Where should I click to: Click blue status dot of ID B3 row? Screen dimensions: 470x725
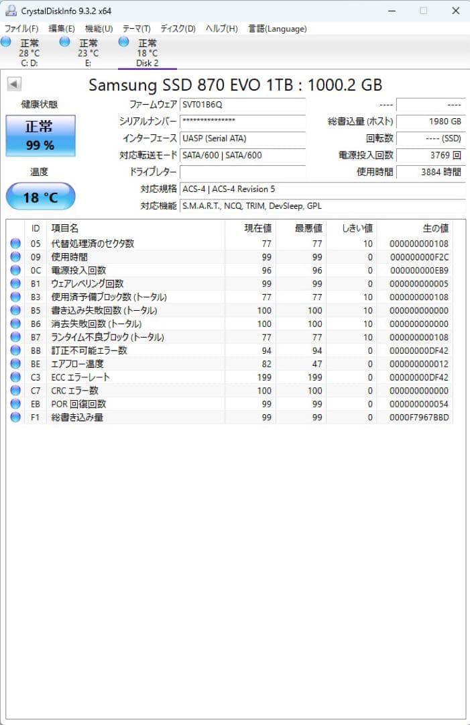15,297
